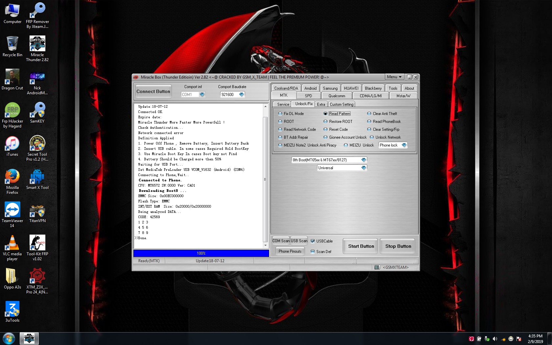Open the TitanVPN shortcut
Image resolution: width=552 pixels, height=345 pixels.
(37, 212)
